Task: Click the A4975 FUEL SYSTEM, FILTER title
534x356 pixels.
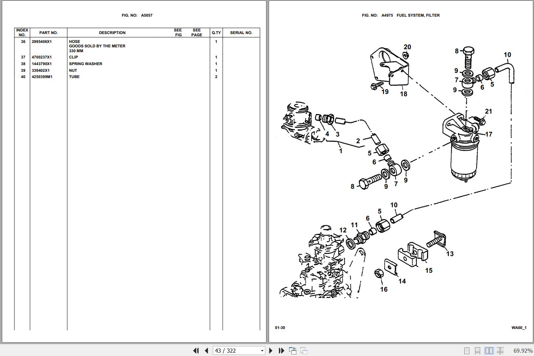Action: point(411,16)
